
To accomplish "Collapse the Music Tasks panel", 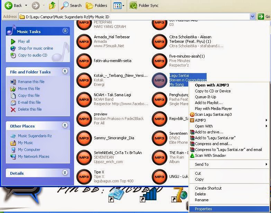I will [x=65, y=31].
